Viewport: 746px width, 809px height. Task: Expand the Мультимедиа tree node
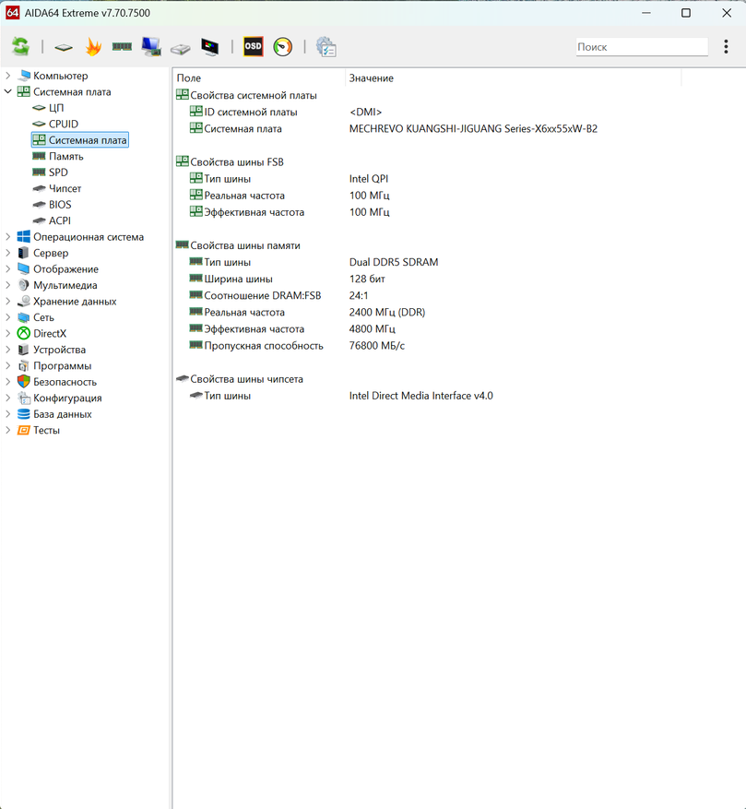point(7,285)
